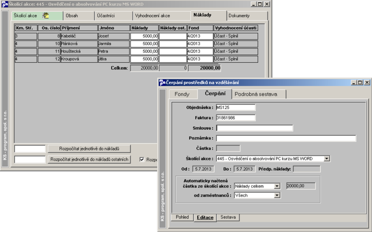
Task: Click Rozpočítat jednotlivě do nákladů button
Action: point(89,149)
